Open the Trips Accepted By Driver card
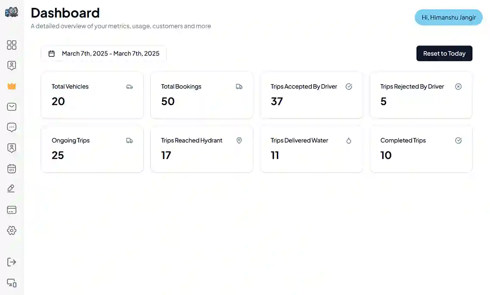The width and height of the screenshot is (490, 295). (x=312, y=95)
